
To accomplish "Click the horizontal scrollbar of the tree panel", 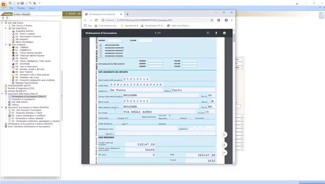I will tap(30, 178).
